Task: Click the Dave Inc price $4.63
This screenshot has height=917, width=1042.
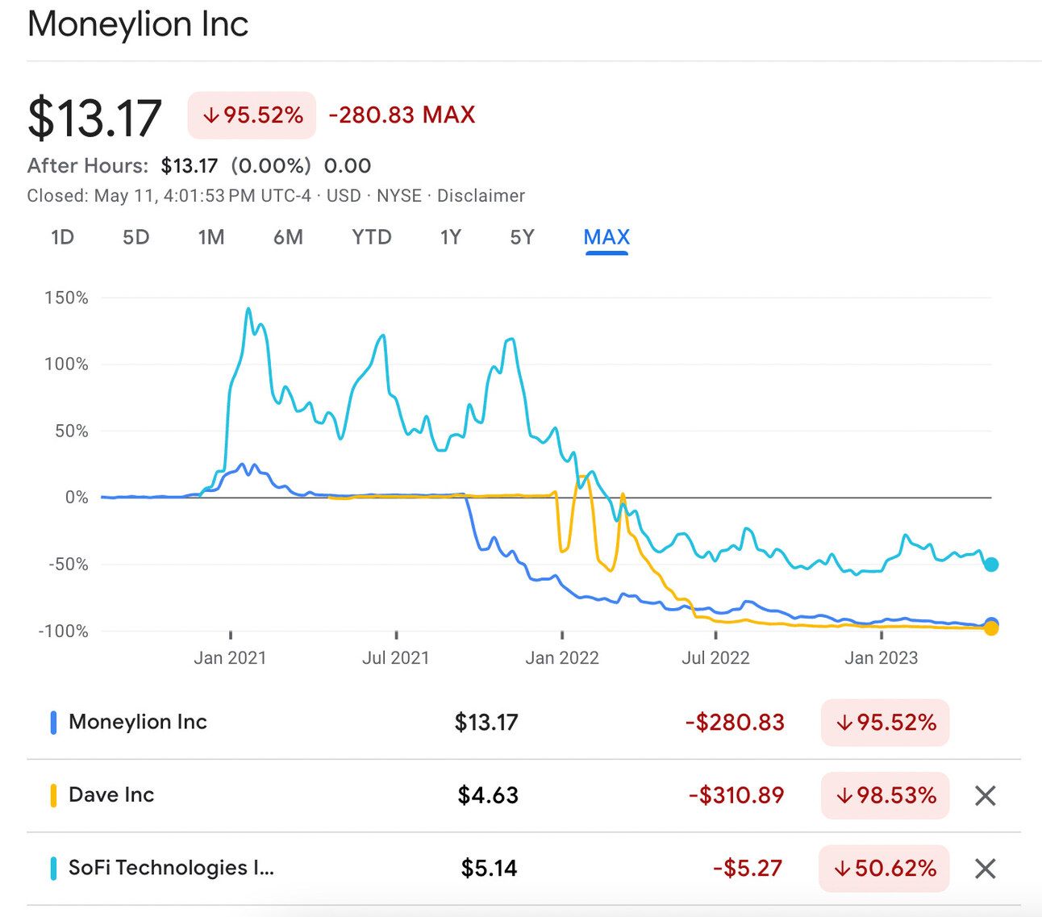Action: coord(488,795)
